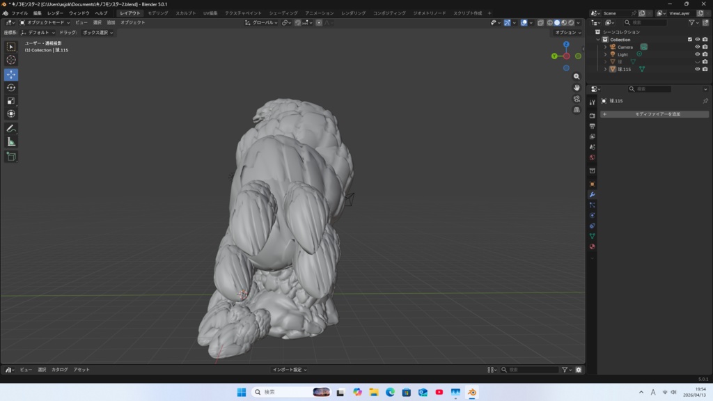
Task: Click the Add Cube tool icon
Action: 11,157
